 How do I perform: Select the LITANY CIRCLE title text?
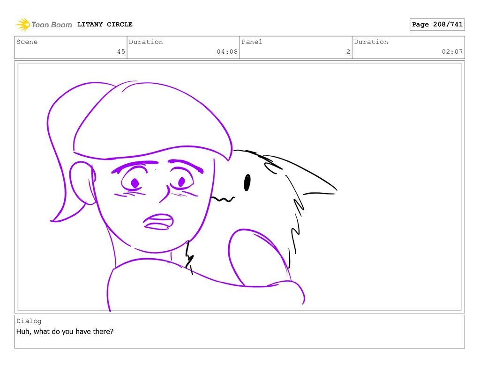(105, 24)
